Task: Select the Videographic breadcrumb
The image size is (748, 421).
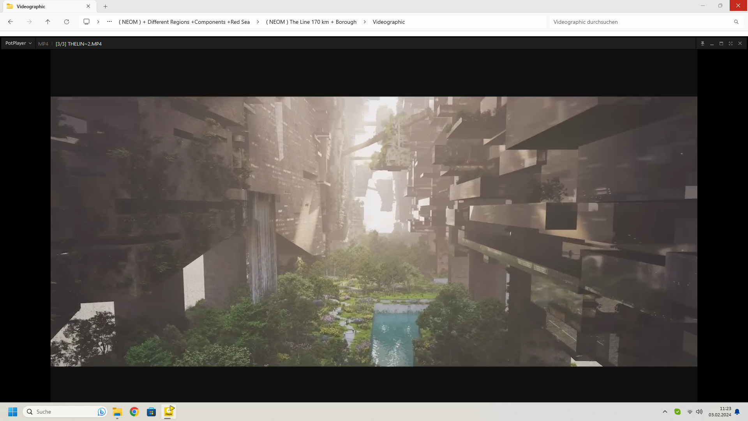Action: (389, 22)
